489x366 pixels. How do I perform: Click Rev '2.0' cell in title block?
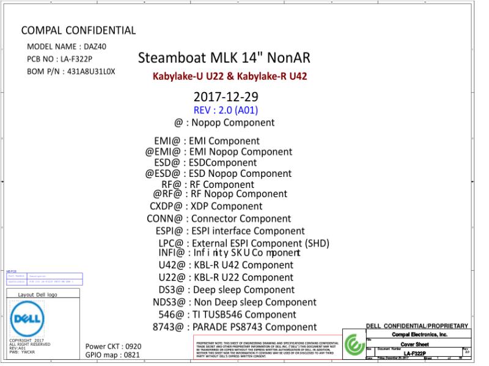coord(467,352)
